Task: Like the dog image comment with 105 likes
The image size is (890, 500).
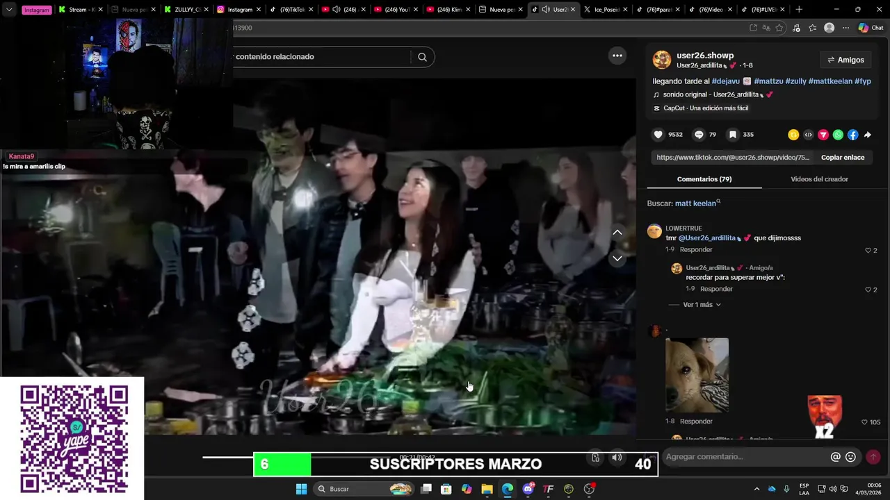Action: 865,422
